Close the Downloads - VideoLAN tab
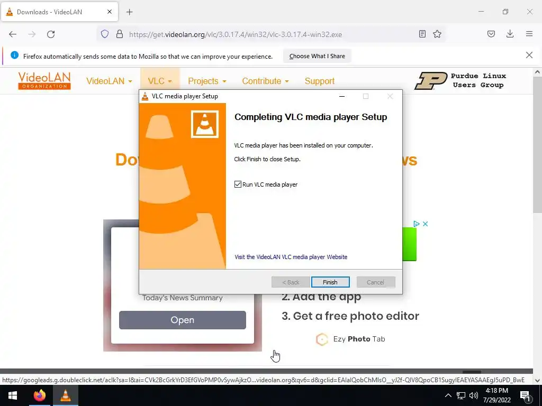 [x=110, y=12]
